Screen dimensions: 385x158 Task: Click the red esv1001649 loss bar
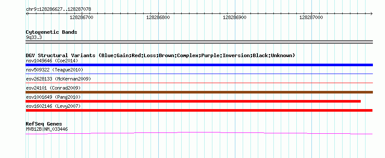pos(193,101)
